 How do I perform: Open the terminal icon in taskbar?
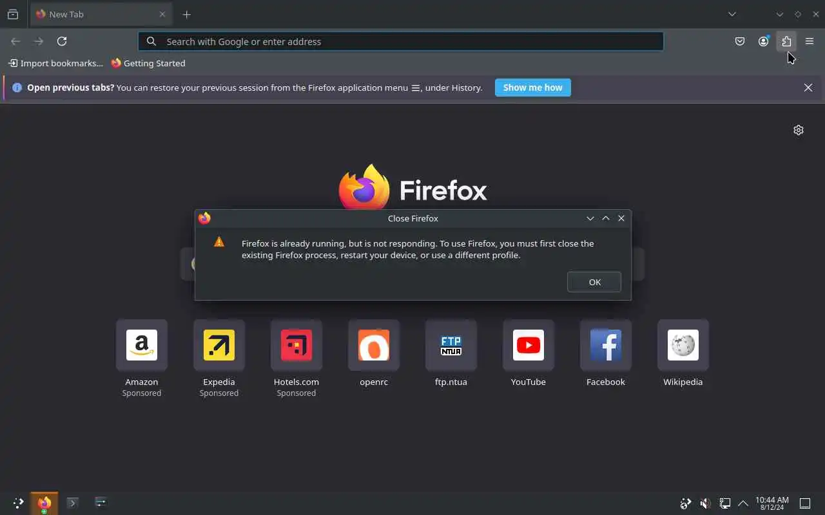[x=72, y=503]
